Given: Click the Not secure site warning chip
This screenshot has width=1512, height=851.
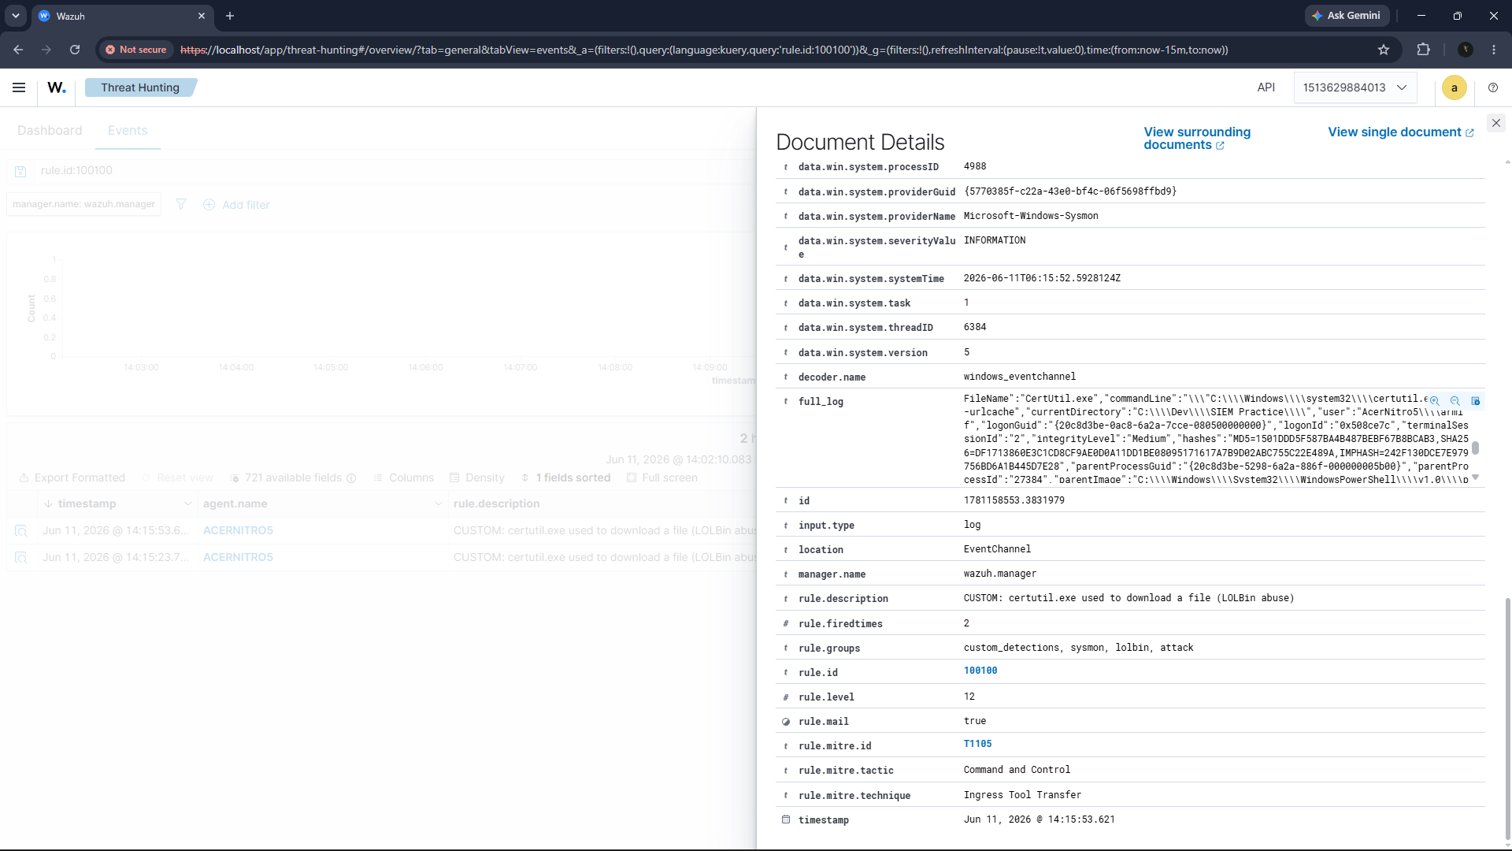Looking at the screenshot, I should 136,50.
